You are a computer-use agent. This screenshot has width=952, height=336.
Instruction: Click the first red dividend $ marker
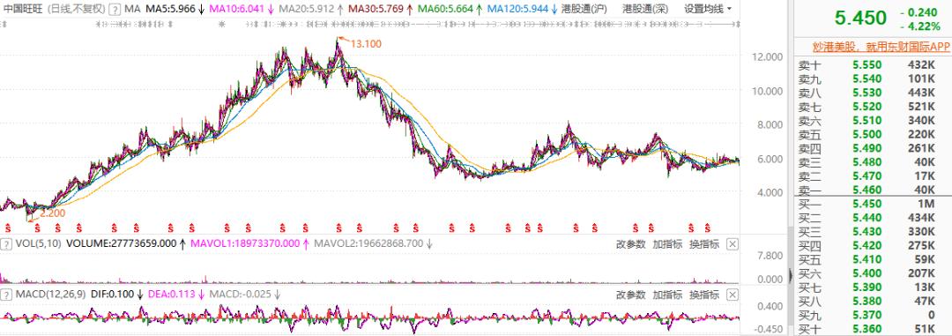8,228
